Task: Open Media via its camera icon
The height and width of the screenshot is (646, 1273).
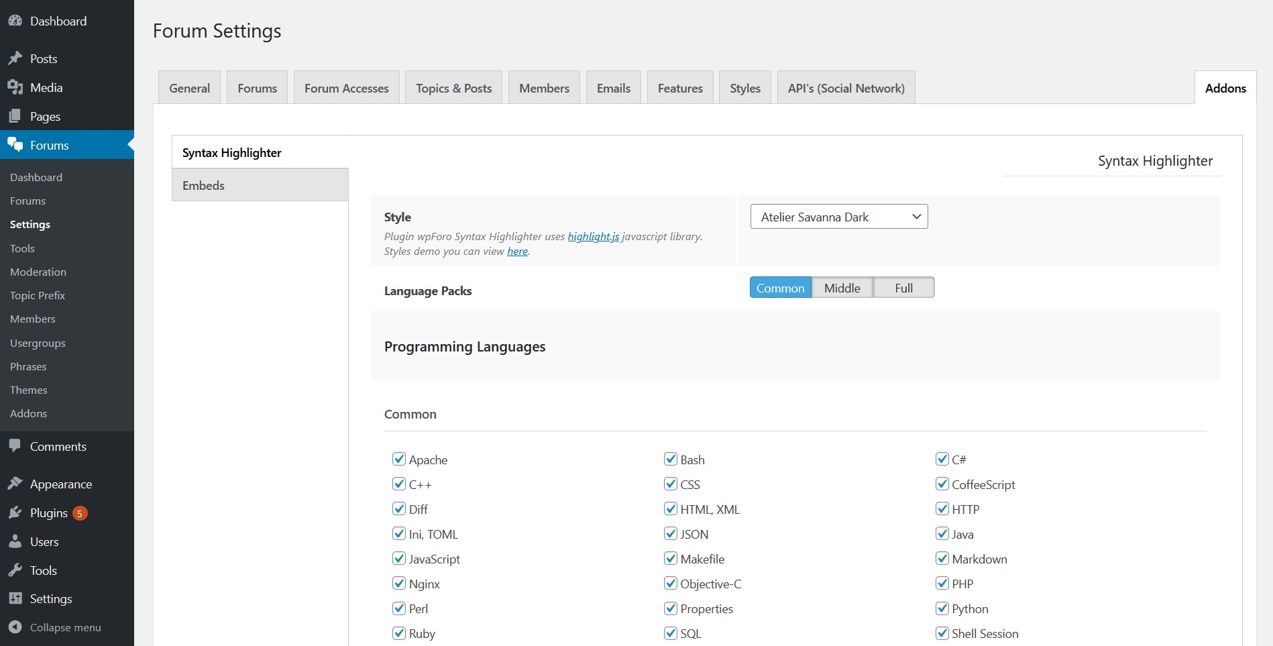Action: click(x=15, y=87)
